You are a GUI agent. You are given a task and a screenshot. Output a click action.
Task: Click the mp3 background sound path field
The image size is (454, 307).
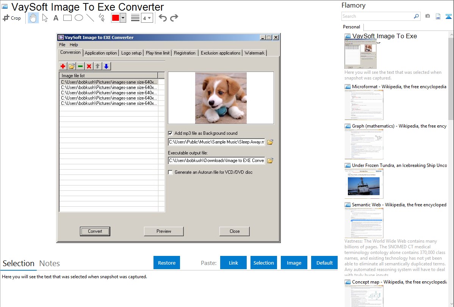[216, 142]
